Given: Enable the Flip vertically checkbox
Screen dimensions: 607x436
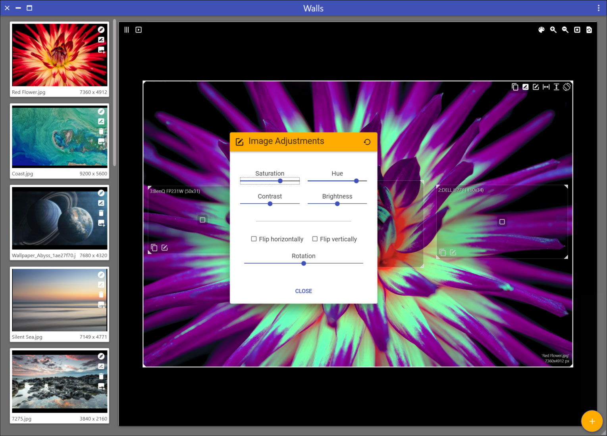Looking at the screenshot, I should pos(315,239).
